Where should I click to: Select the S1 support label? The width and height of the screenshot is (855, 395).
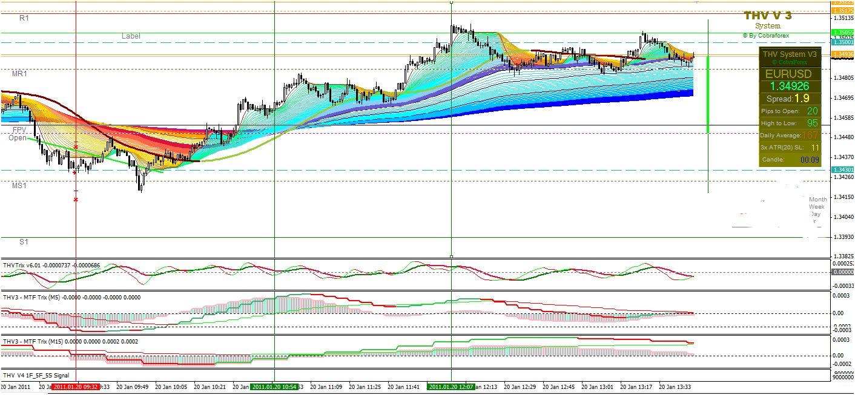[x=23, y=242]
